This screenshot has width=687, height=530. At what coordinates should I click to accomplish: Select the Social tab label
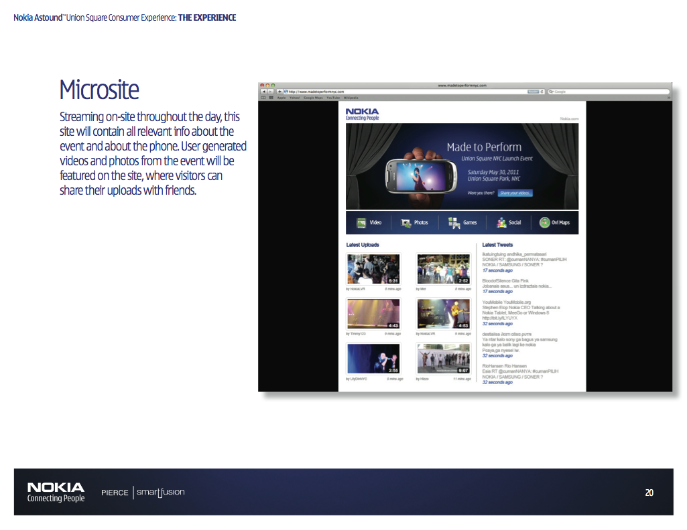click(515, 223)
